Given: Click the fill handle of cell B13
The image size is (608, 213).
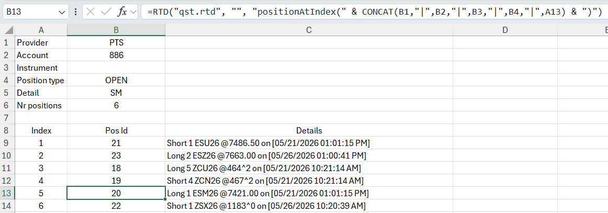Looking at the screenshot, I should [x=165, y=199].
